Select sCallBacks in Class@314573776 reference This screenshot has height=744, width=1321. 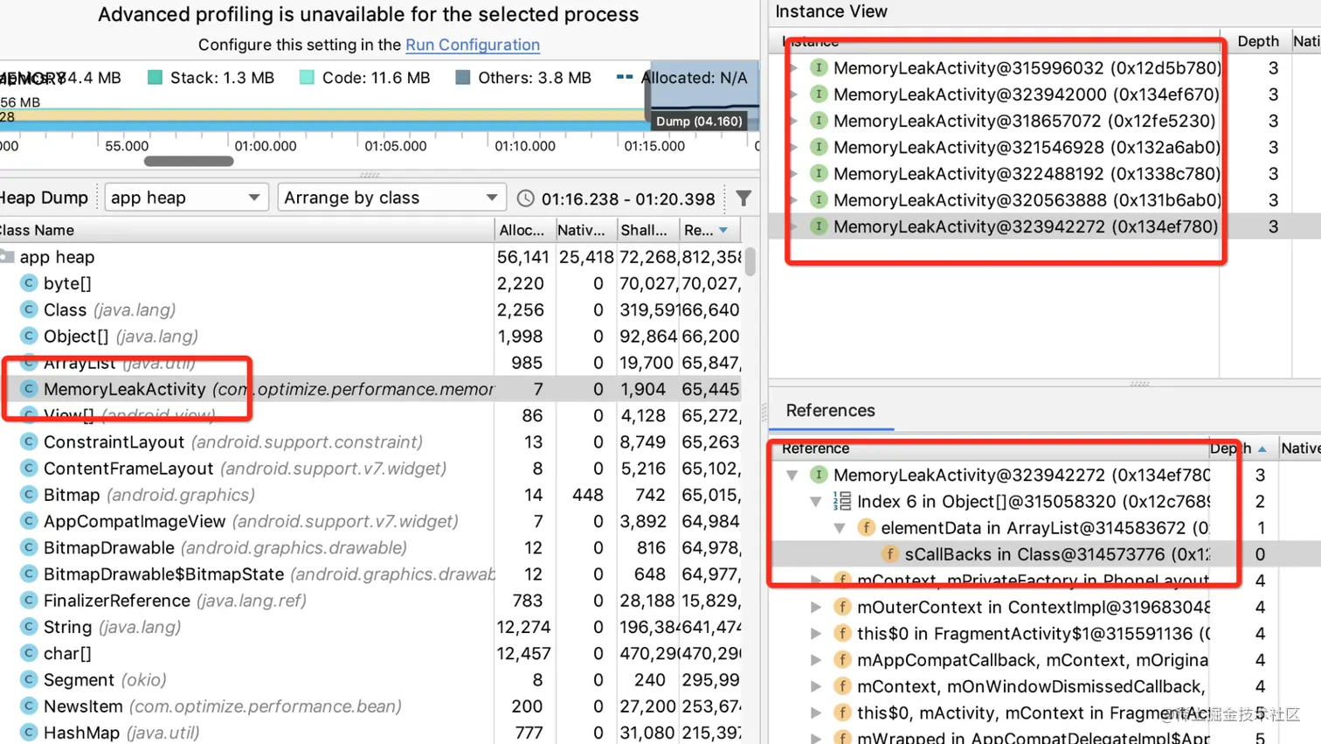(x=1057, y=554)
